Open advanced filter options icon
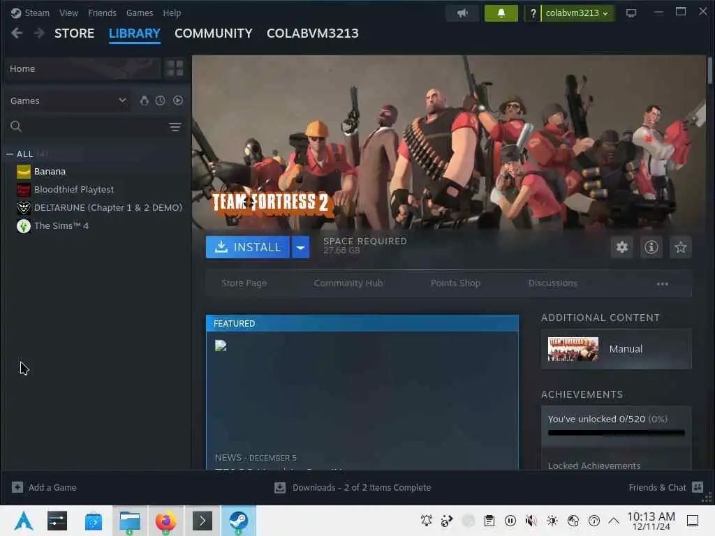The image size is (715, 536). [x=175, y=127]
